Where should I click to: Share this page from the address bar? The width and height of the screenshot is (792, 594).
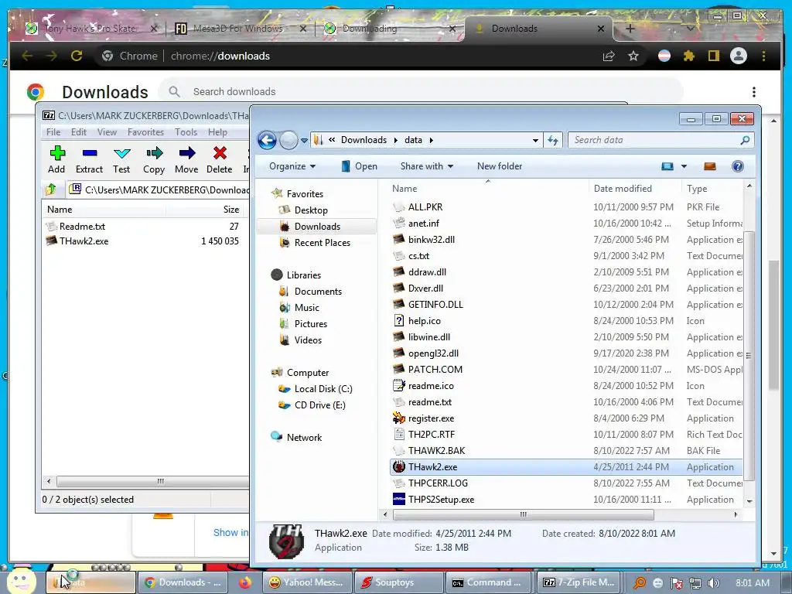[x=609, y=56]
